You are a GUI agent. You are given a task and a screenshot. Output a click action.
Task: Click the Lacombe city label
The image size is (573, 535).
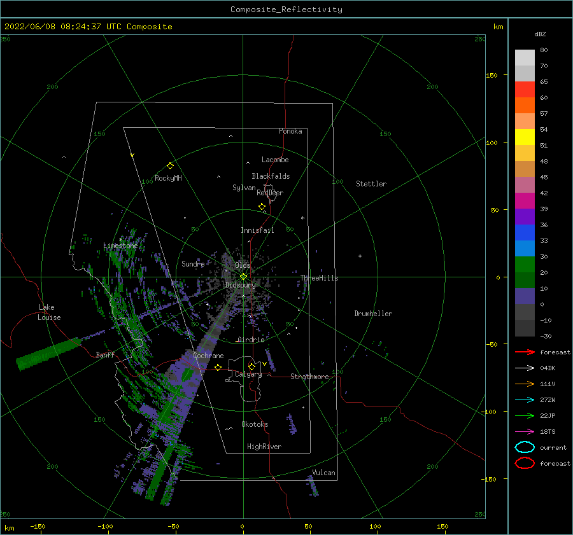pyautogui.click(x=275, y=160)
